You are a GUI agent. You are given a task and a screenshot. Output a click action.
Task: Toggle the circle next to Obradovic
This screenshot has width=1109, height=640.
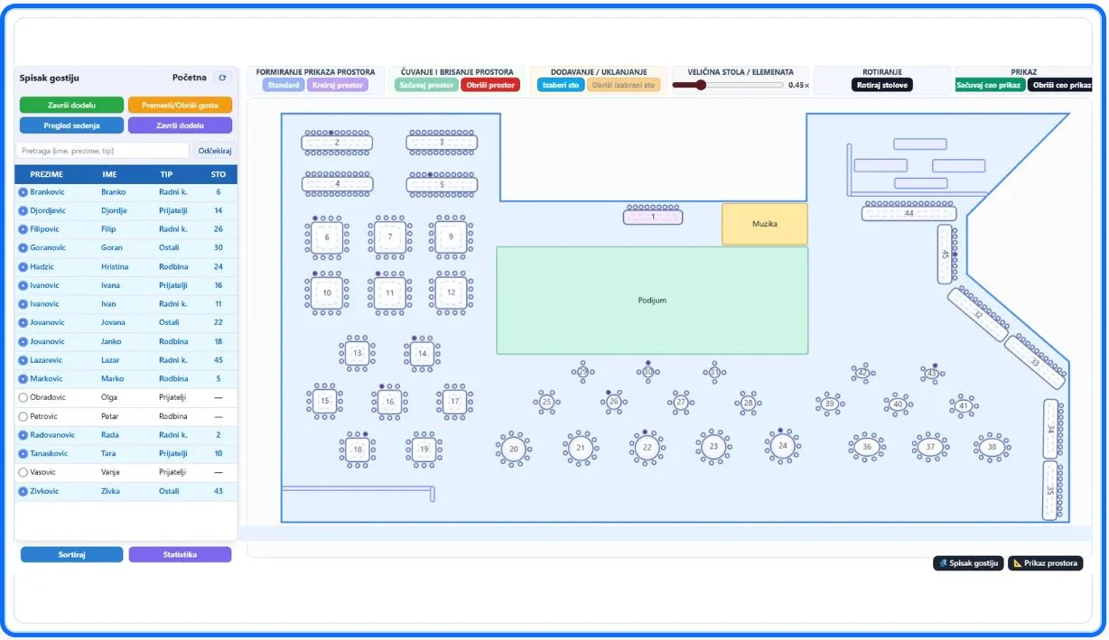pos(23,397)
